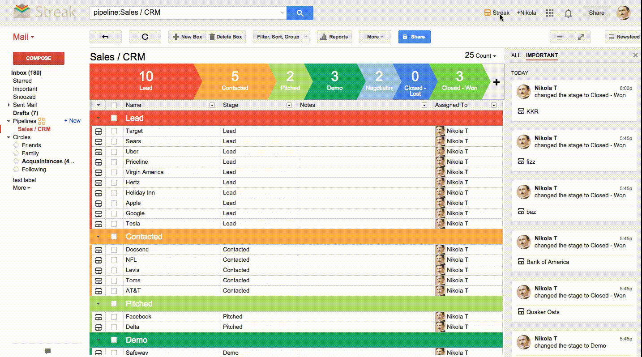Open the search box dropdown arrow
This screenshot has height=357, width=642.
coord(282,13)
